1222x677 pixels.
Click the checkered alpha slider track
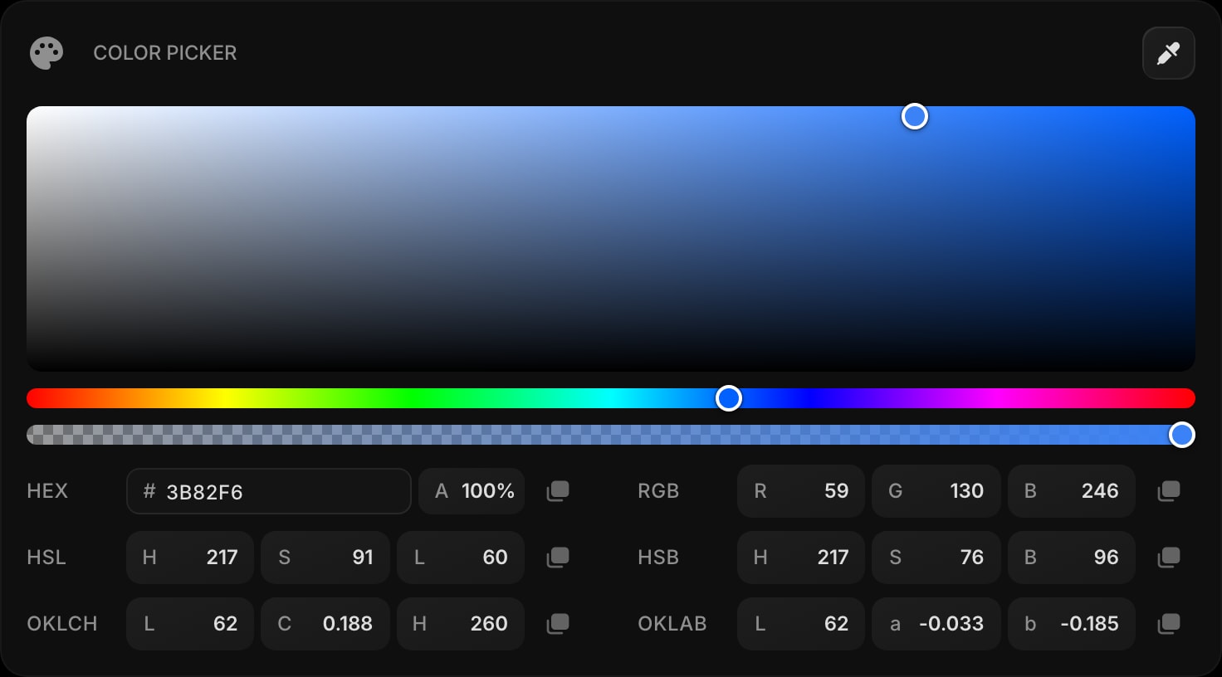(x=611, y=435)
